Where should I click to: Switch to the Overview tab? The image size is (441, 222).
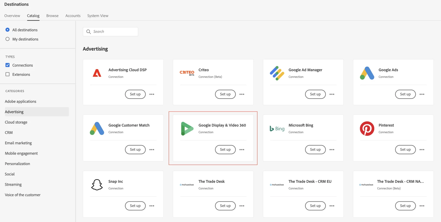point(12,16)
